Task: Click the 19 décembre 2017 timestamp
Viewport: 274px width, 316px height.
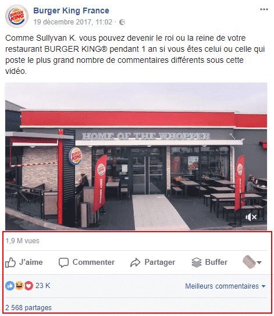Action: click(x=73, y=22)
